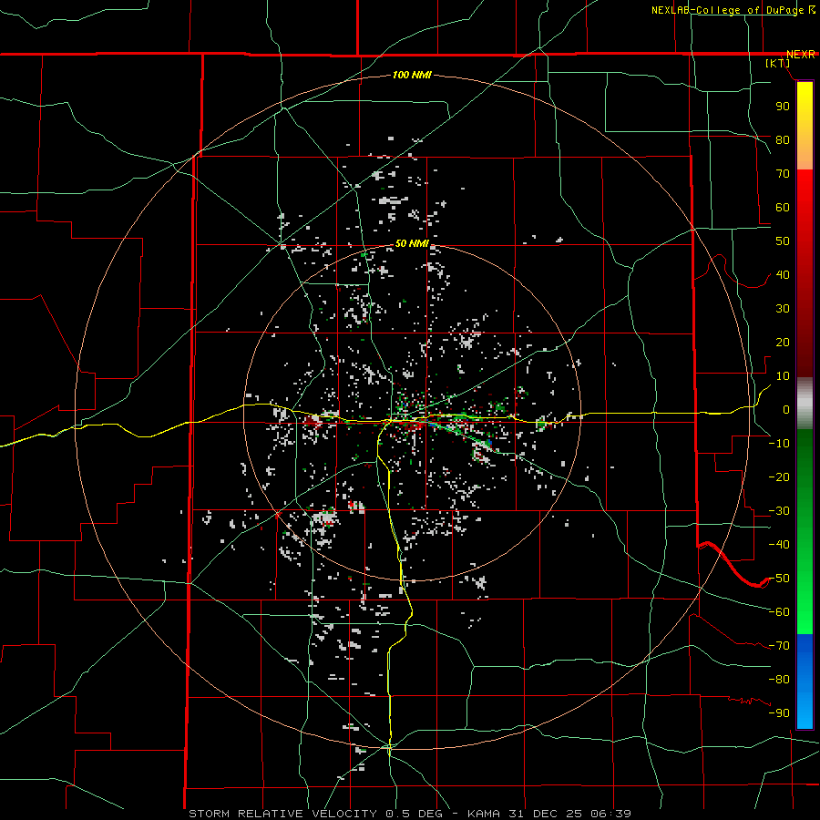Click the 30 scale label
820x820 pixels.
coord(783,309)
